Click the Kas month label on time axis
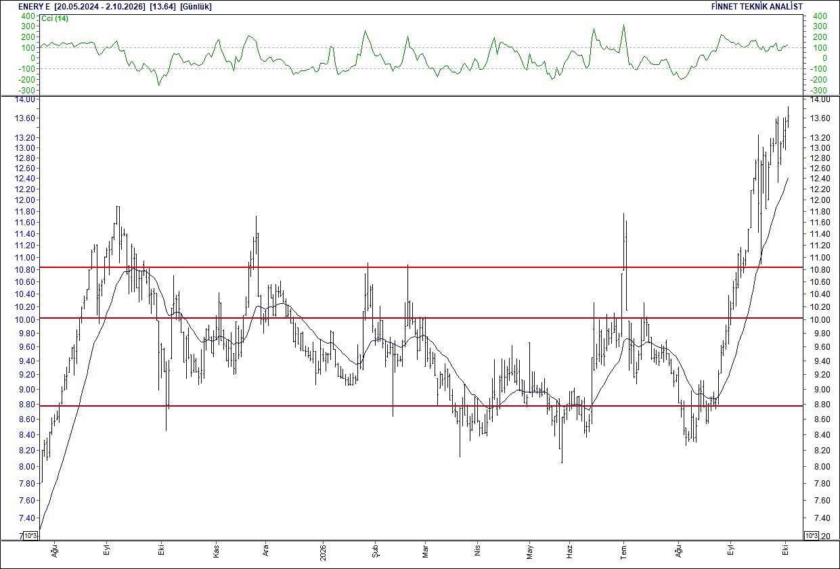The width and height of the screenshot is (840, 569). pos(217,551)
